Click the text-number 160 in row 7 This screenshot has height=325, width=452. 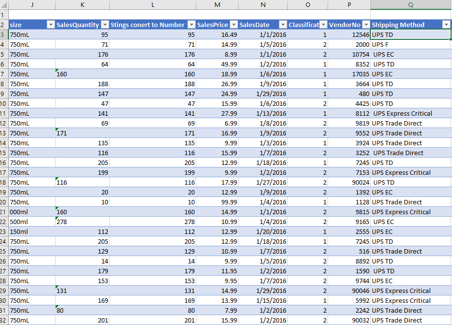click(83, 74)
